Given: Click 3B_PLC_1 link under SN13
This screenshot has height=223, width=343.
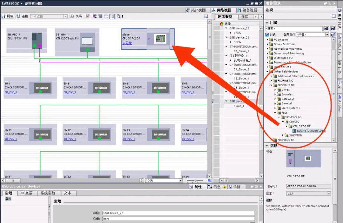Looking at the screenshot, I should [129, 139].
